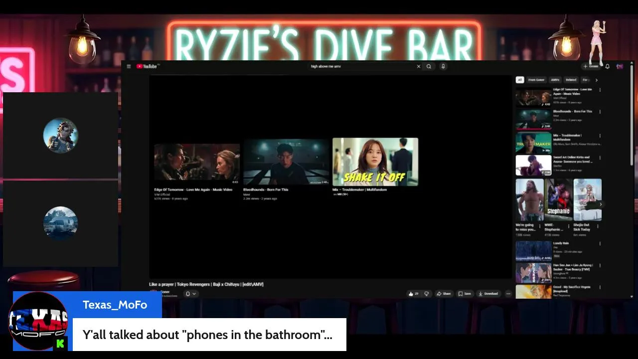This screenshot has width=638, height=359.
Task: Click sidebar title 'Sword Art Online Kirito and Asuna'
Action: [573, 160]
